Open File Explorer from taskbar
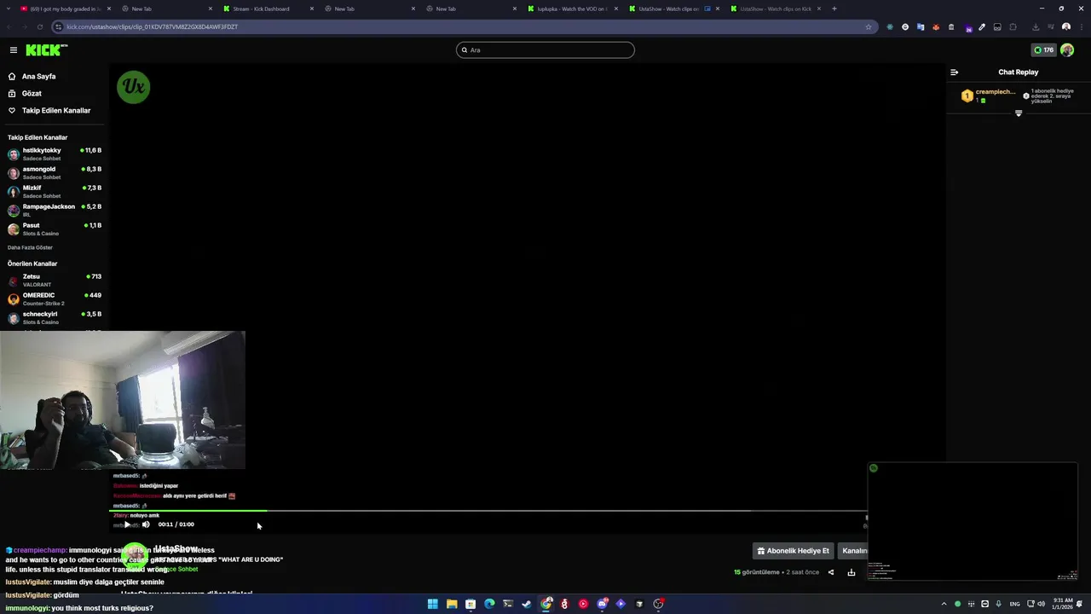Screen dimensions: 1091x614 click(x=452, y=604)
